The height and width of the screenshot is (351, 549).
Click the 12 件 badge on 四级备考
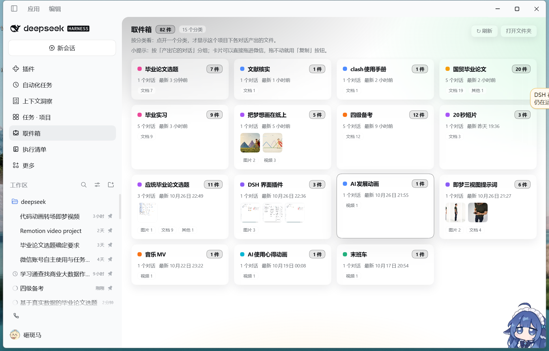click(419, 115)
